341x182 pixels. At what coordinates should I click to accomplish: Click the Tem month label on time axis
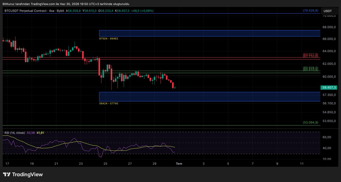pos(179,164)
